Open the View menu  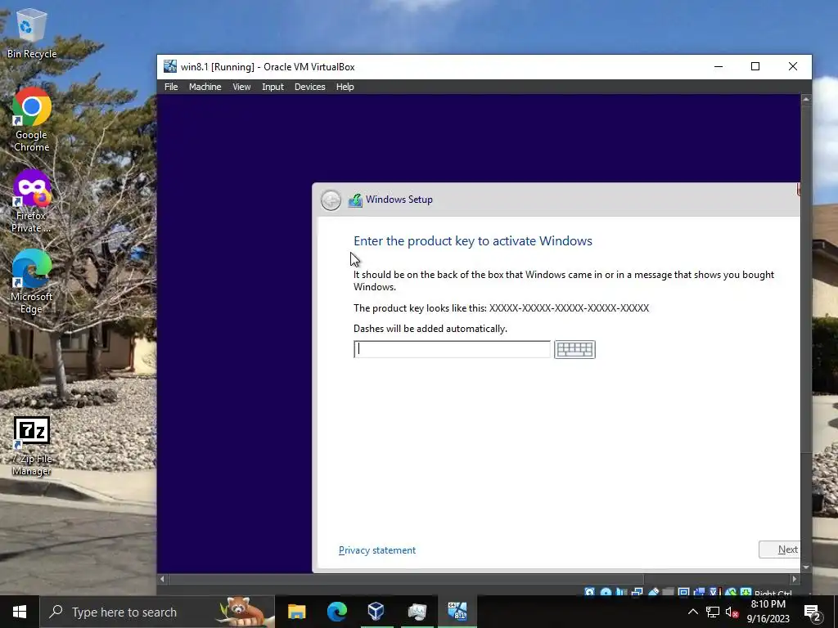point(241,87)
